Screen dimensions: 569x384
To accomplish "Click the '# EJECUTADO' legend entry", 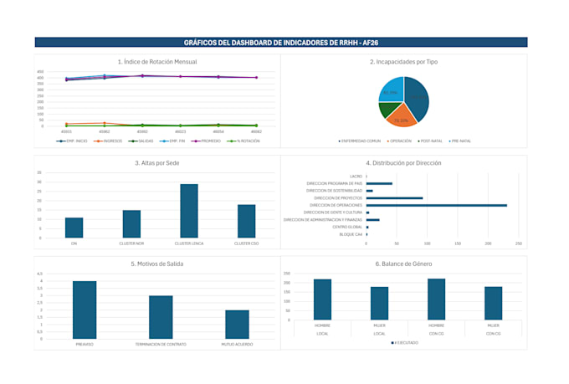I will 405,343.
